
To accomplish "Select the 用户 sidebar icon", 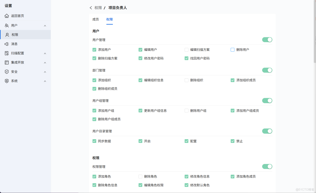I will tap(6, 25).
